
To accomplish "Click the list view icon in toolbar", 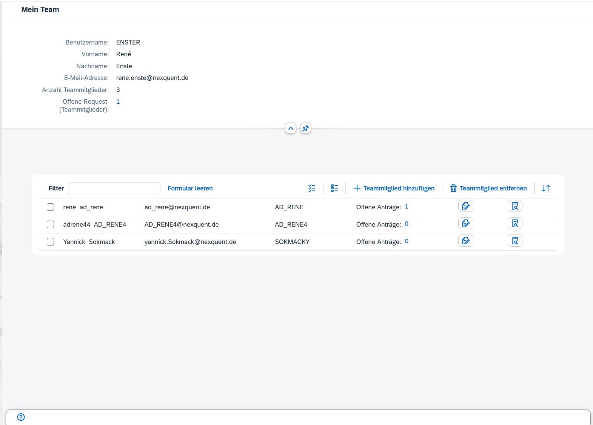I will (x=334, y=188).
